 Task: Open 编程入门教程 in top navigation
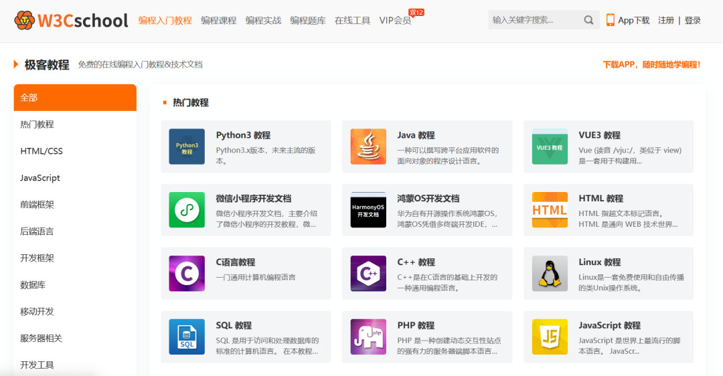[x=165, y=20]
